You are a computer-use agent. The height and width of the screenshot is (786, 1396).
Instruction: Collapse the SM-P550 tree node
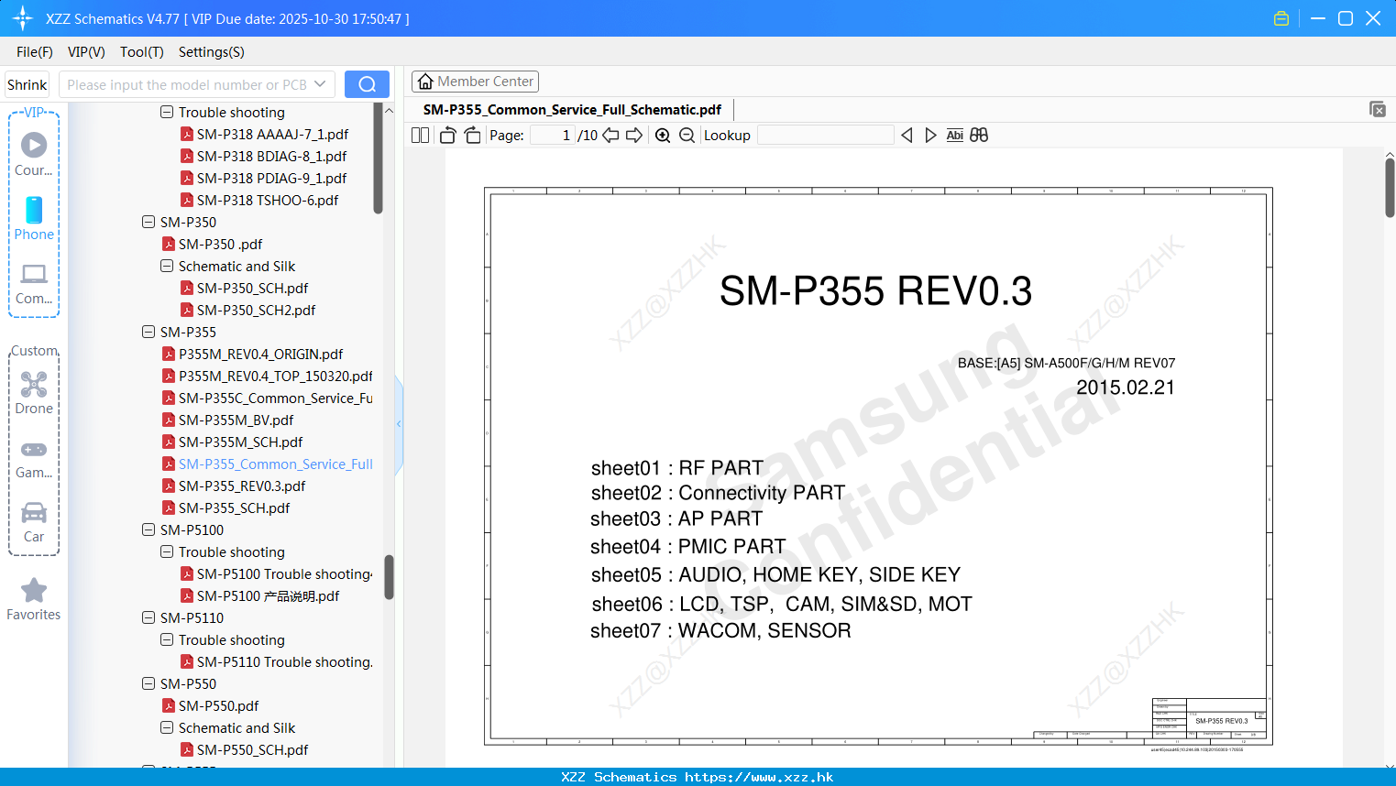148,683
